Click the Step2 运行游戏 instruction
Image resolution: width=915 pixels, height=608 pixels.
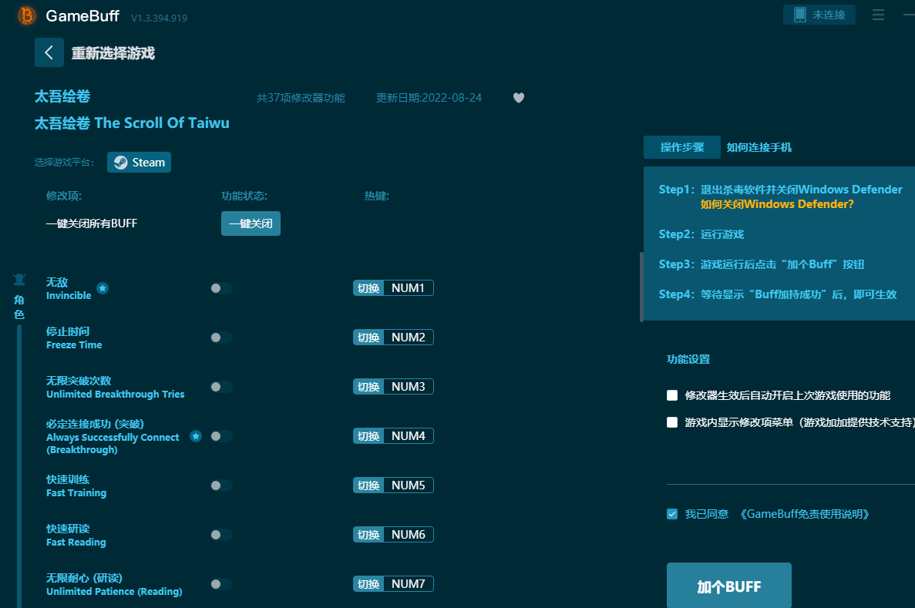pos(701,234)
